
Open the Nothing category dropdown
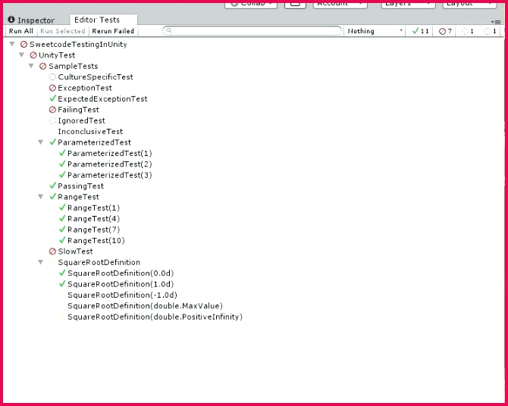click(x=375, y=31)
